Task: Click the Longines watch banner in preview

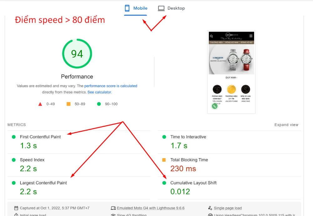Action: pos(231,59)
